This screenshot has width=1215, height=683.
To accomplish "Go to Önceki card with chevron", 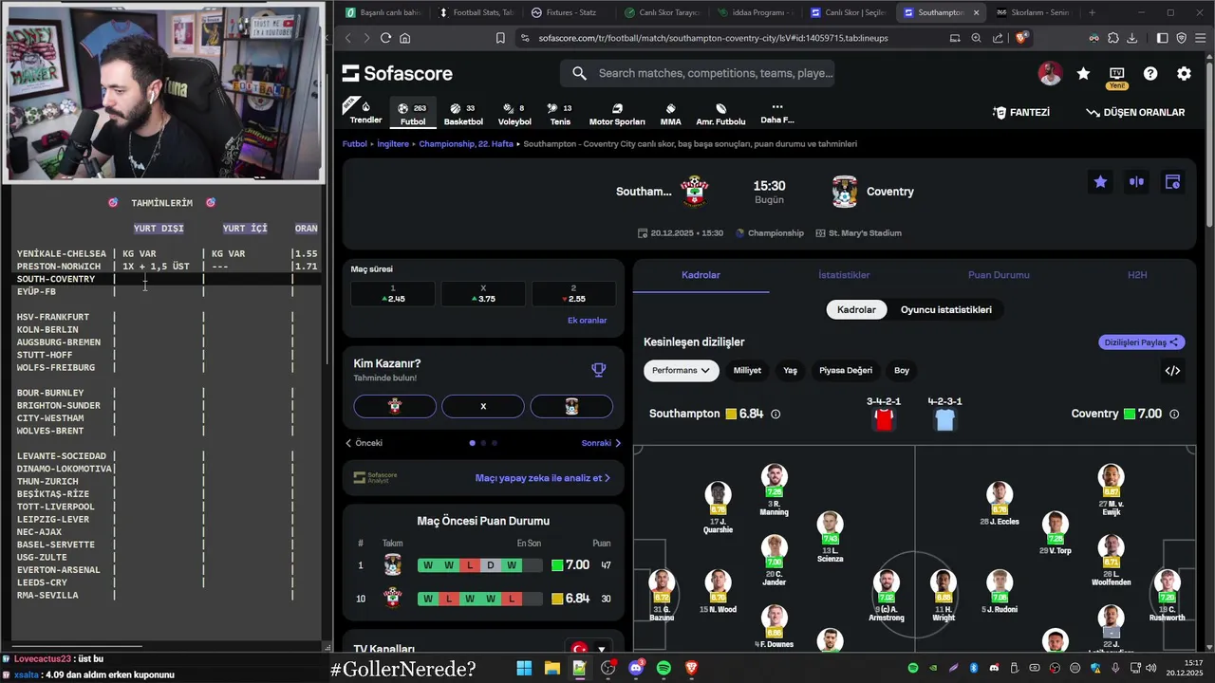I will coord(364,443).
